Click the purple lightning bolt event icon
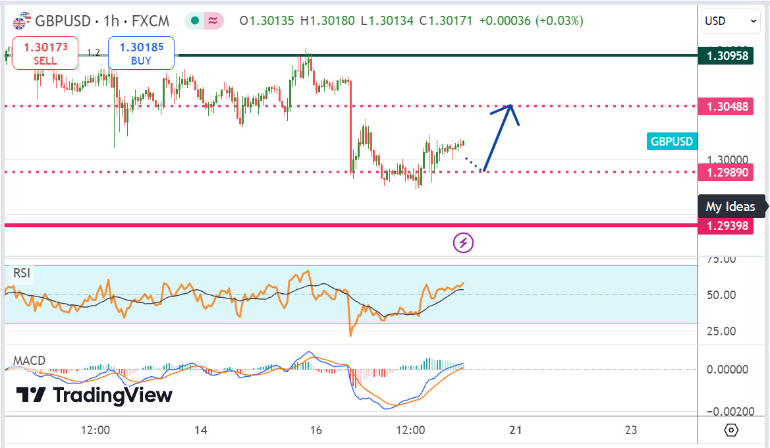770x448 pixels. pyautogui.click(x=463, y=242)
